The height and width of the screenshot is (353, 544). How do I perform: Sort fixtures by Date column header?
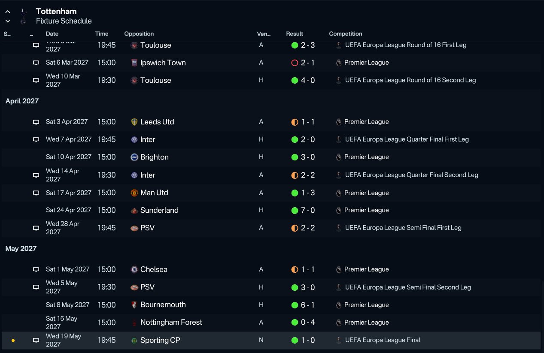[52, 34]
